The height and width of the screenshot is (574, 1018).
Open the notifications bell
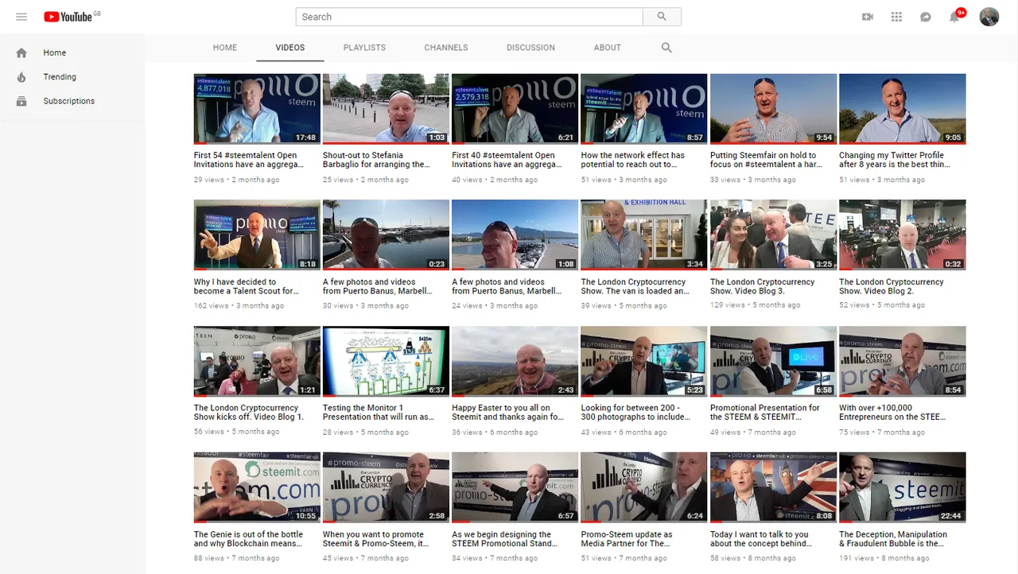954,17
